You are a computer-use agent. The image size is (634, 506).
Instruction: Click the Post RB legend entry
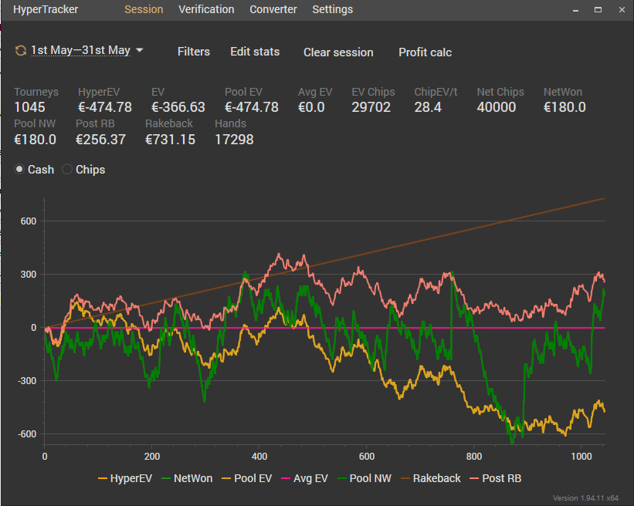[x=495, y=478]
